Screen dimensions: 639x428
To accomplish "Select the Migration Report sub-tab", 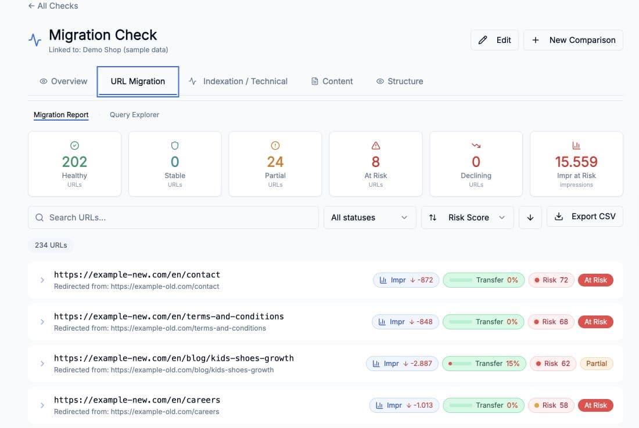I will pos(61,115).
